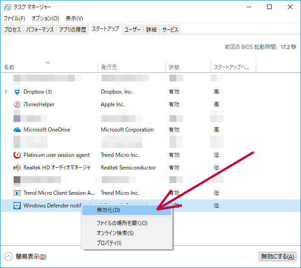Click the Windows Defender shield icon
The image size is (301, 268).
[17, 206]
